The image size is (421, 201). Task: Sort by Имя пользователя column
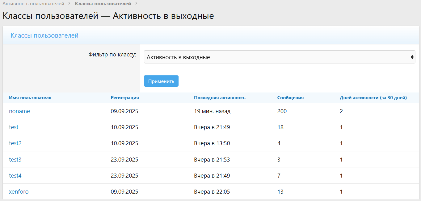pos(30,98)
